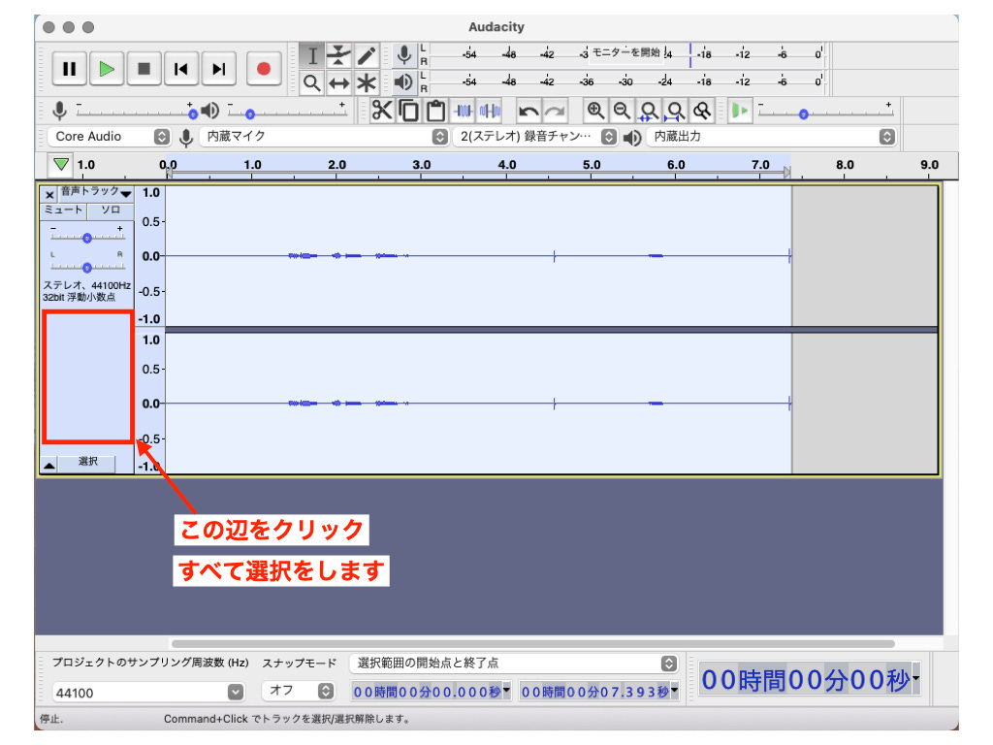Viewport: 993px width, 745px height.
Task: Click the playback meter speaker icon
Action: coord(403,82)
